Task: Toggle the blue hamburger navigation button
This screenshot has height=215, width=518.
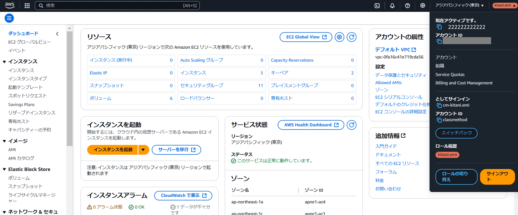Action: [x=9, y=18]
